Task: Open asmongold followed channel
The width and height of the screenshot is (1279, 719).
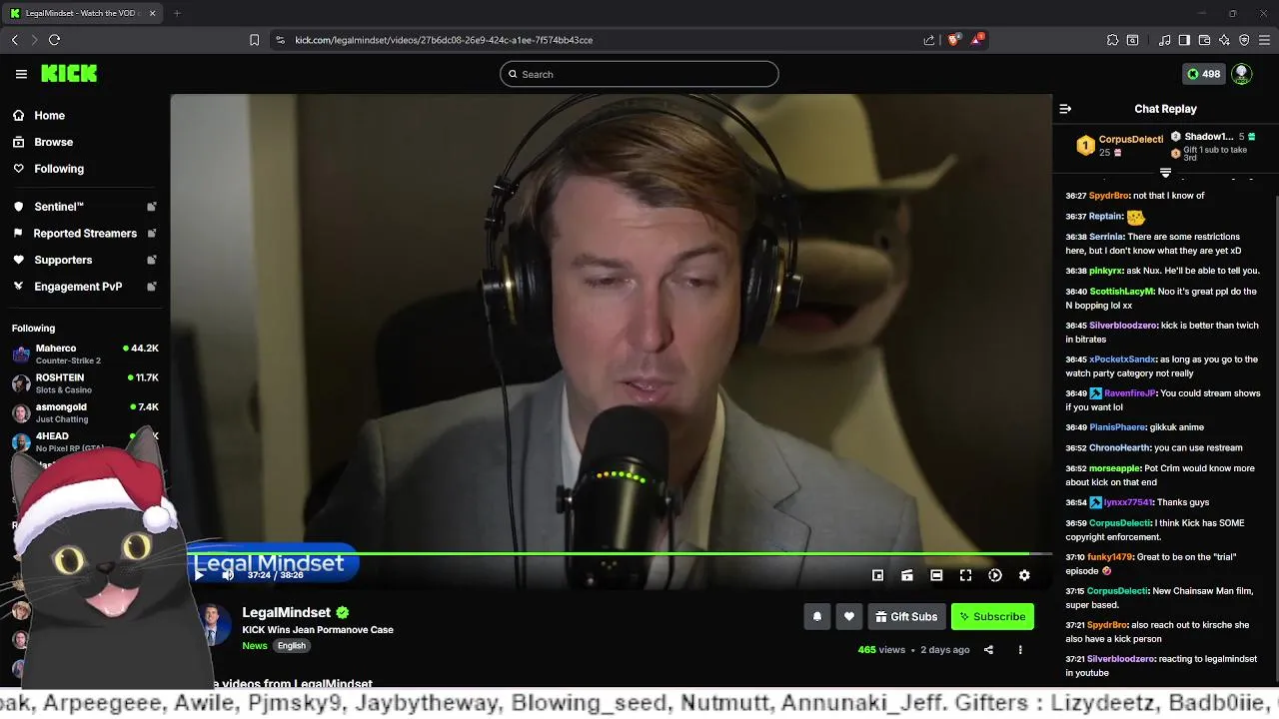Action: [85, 412]
